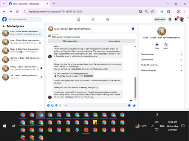Open weather widget showing 35°C

[x=141, y=126]
